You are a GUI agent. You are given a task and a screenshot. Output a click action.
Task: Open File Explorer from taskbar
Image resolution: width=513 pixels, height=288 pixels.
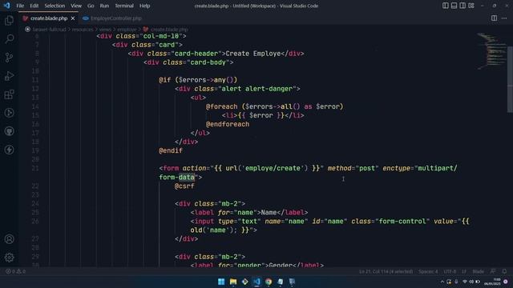(233, 282)
